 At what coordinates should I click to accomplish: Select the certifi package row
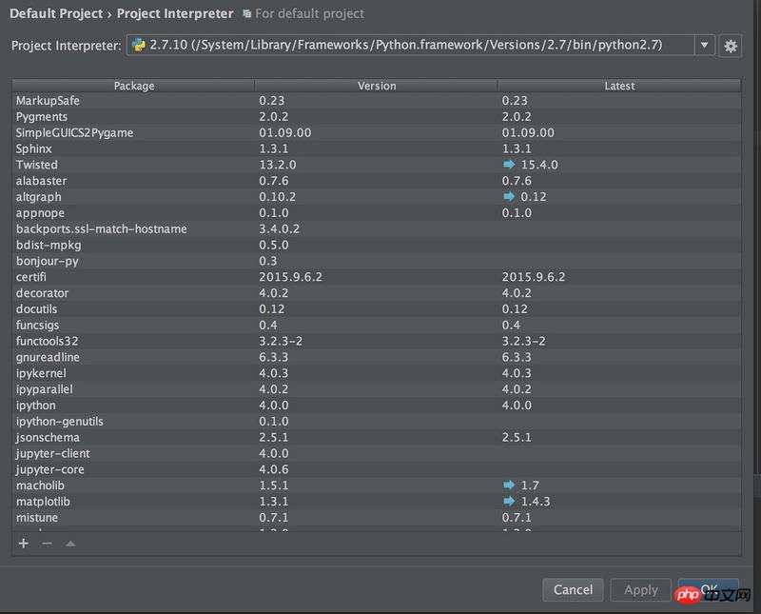[377, 277]
